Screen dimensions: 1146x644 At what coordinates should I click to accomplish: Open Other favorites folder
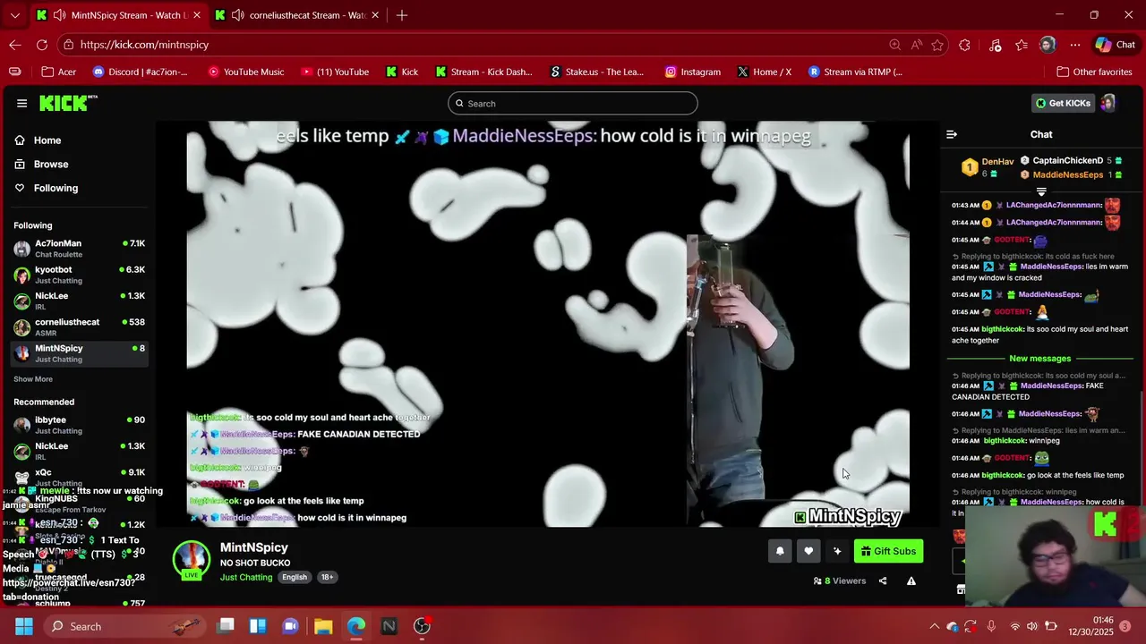point(1094,72)
